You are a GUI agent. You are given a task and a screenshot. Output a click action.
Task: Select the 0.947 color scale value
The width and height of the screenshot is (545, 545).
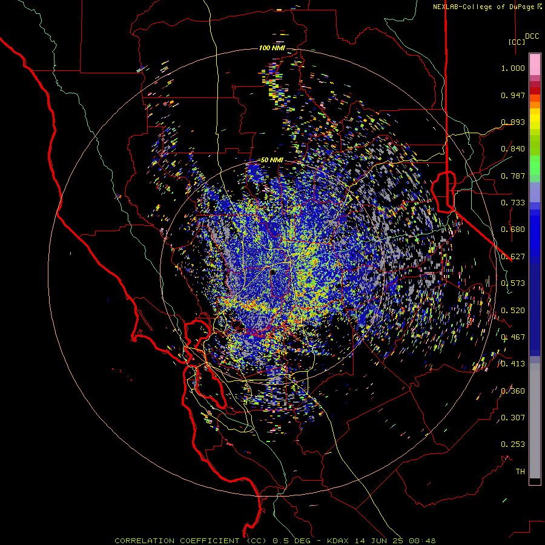point(513,95)
